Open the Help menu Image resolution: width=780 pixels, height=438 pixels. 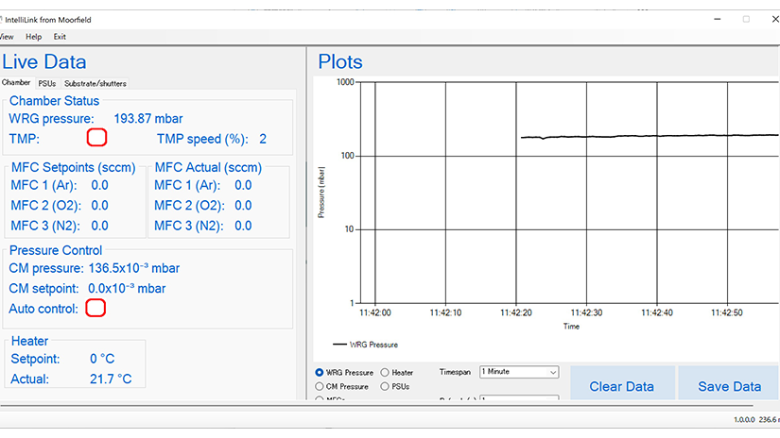click(34, 37)
